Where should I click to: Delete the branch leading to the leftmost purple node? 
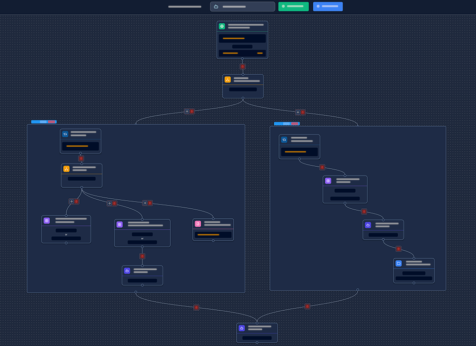click(x=76, y=201)
